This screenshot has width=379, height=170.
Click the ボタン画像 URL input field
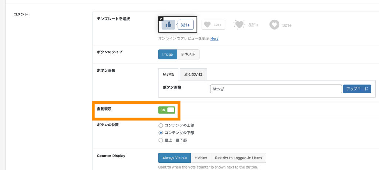pos(275,89)
